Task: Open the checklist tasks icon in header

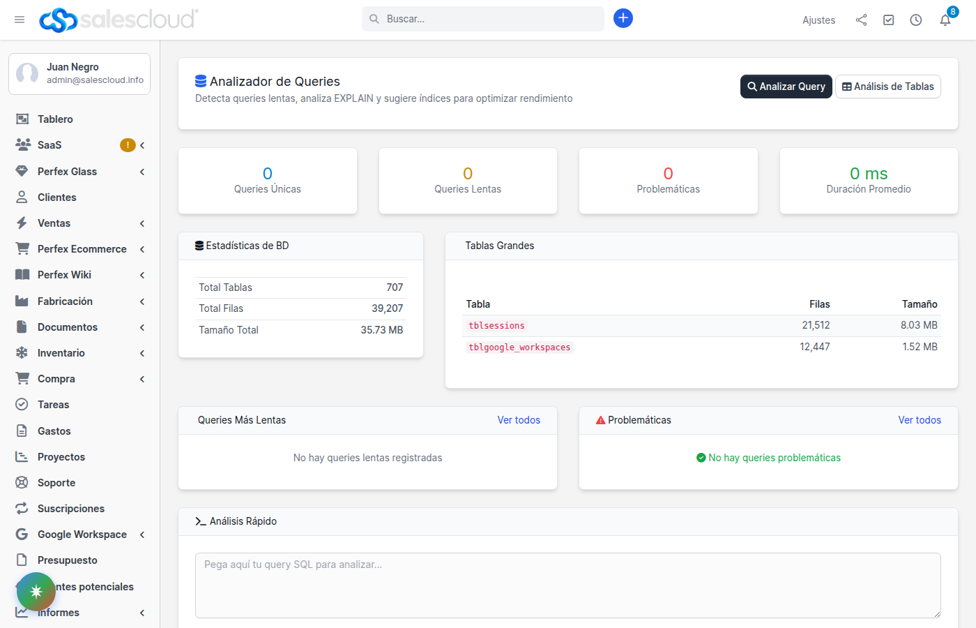Action: [888, 20]
